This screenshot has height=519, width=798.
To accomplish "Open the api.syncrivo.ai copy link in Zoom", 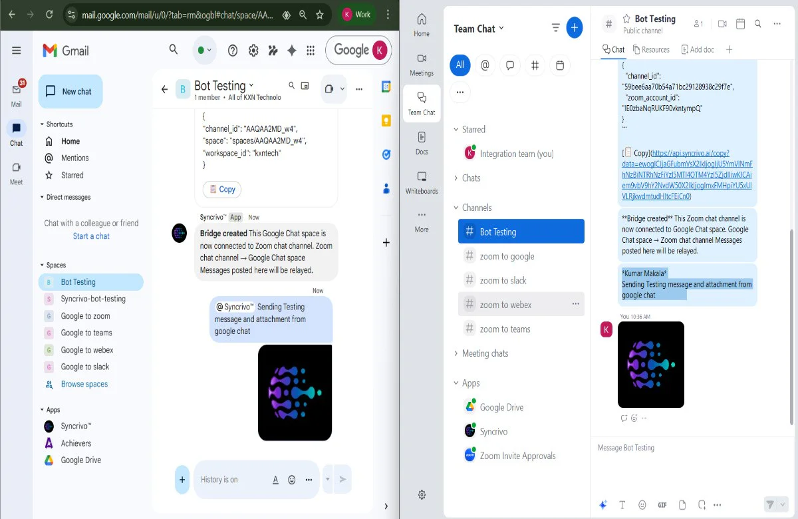I will tap(688, 174).
